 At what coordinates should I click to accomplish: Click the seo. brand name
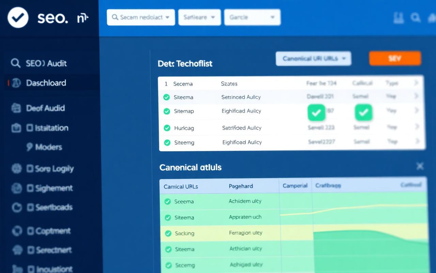[x=53, y=18]
